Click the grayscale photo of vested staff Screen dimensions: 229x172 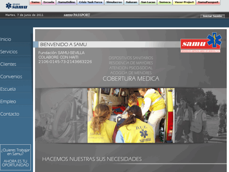tap(201, 115)
